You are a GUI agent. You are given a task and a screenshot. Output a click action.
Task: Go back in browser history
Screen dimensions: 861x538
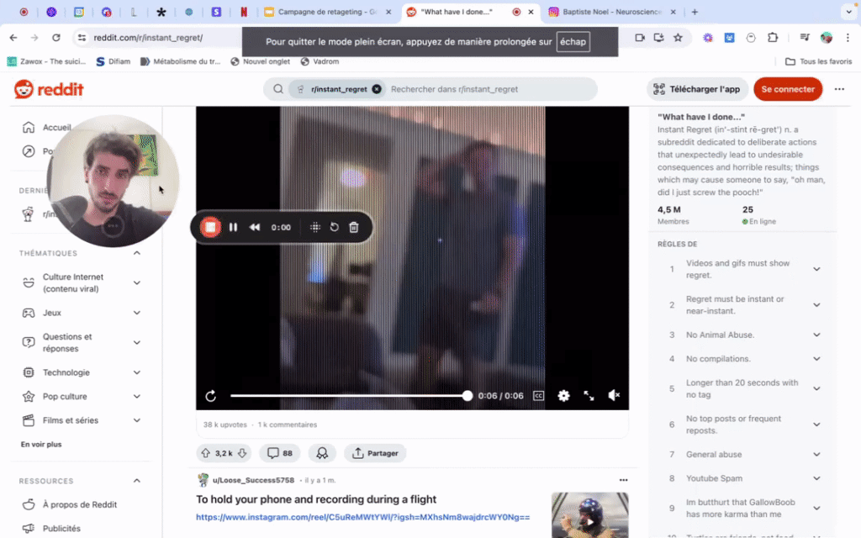(13, 37)
